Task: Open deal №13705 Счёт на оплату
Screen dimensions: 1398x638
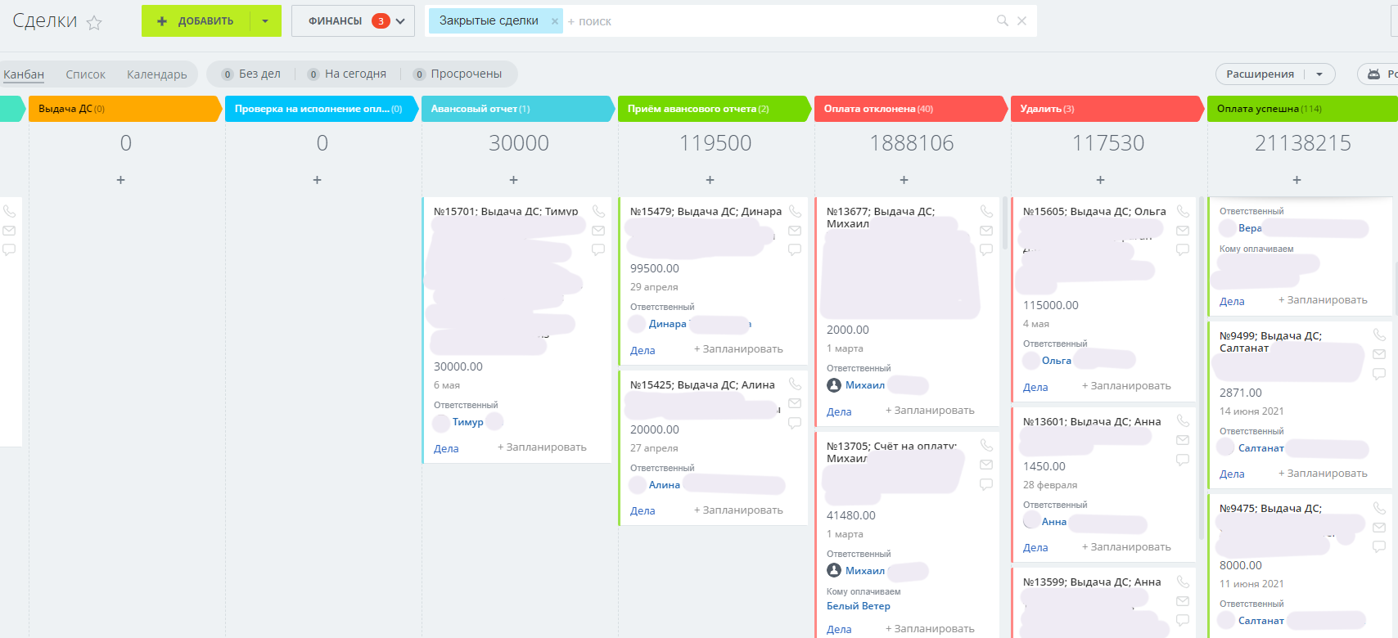Action: click(892, 452)
